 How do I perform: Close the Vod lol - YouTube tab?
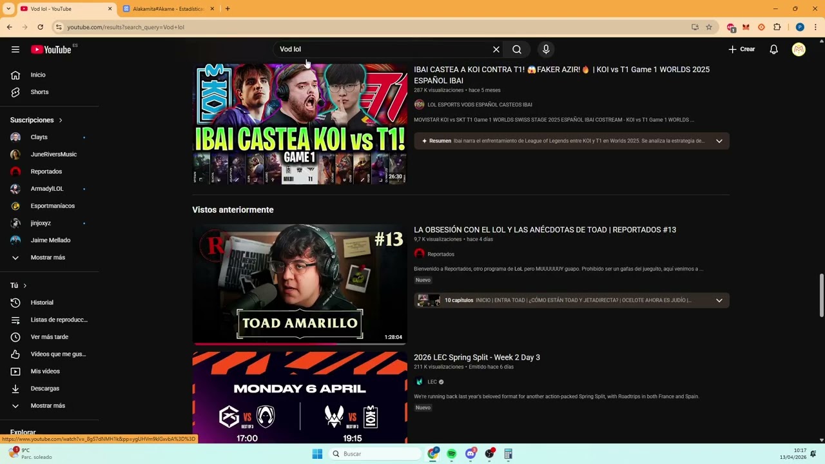pos(110,9)
